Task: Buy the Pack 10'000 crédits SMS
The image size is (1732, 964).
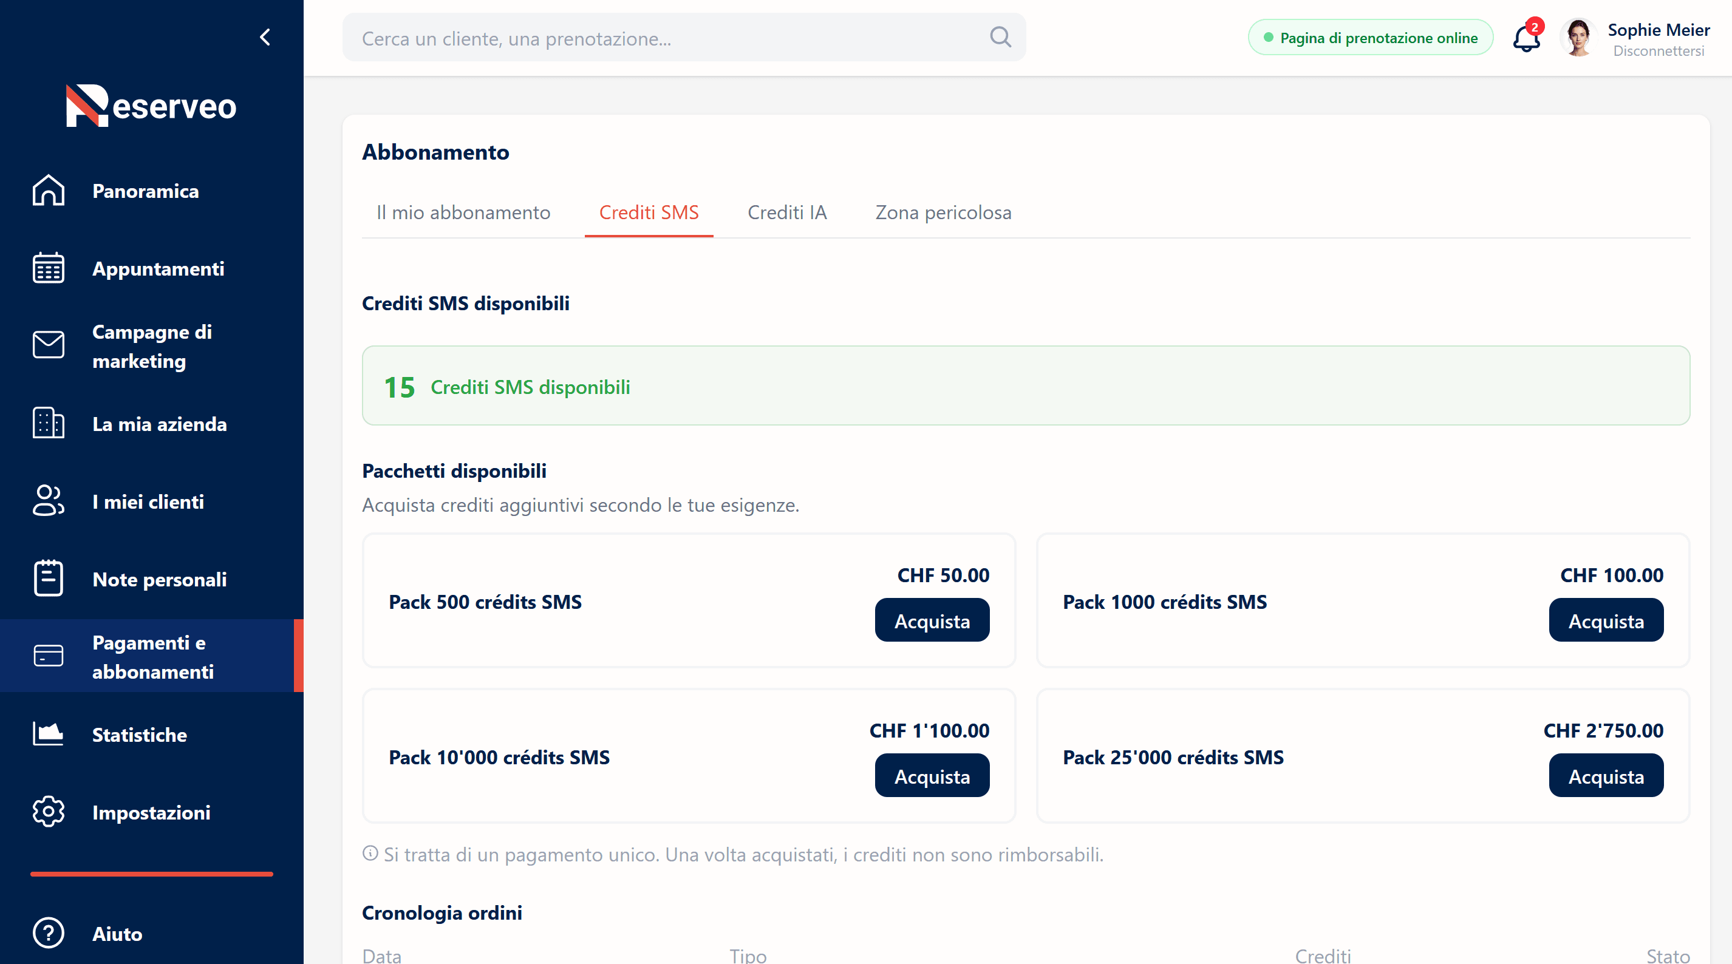Action: [932, 776]
